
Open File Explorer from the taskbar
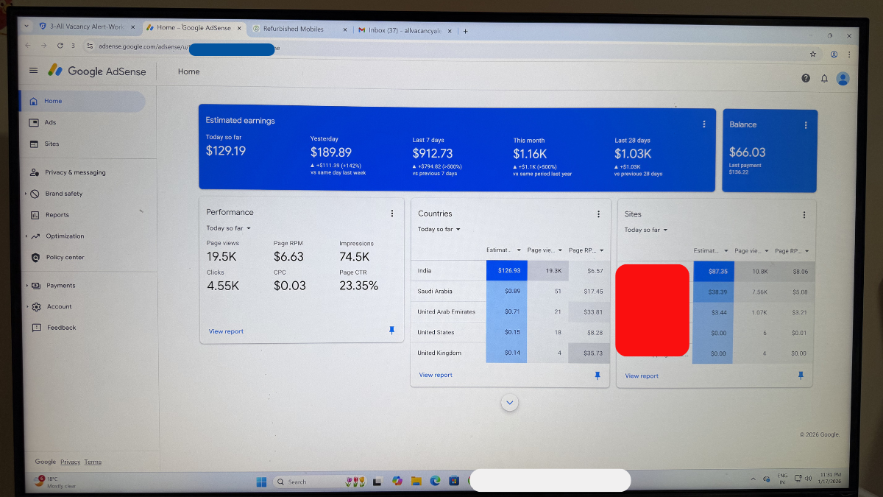click(x=416, y=481)
